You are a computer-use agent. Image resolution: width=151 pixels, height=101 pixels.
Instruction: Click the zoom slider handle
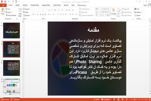135,99
